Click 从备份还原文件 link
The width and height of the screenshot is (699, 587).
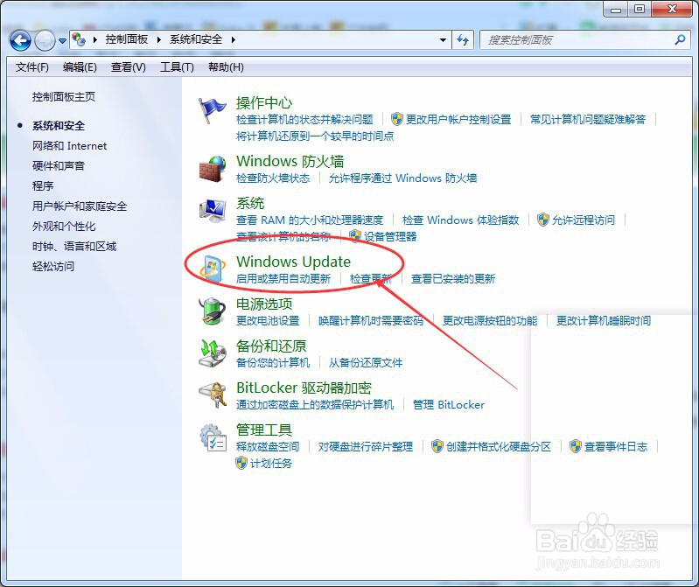click(x=366, y=362)
